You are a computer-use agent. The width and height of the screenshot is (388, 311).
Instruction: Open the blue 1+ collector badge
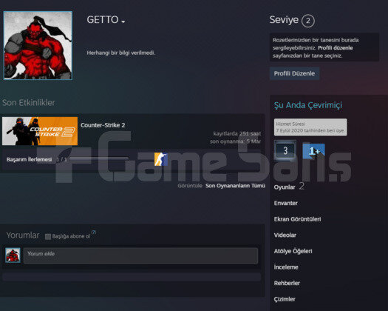314,151
